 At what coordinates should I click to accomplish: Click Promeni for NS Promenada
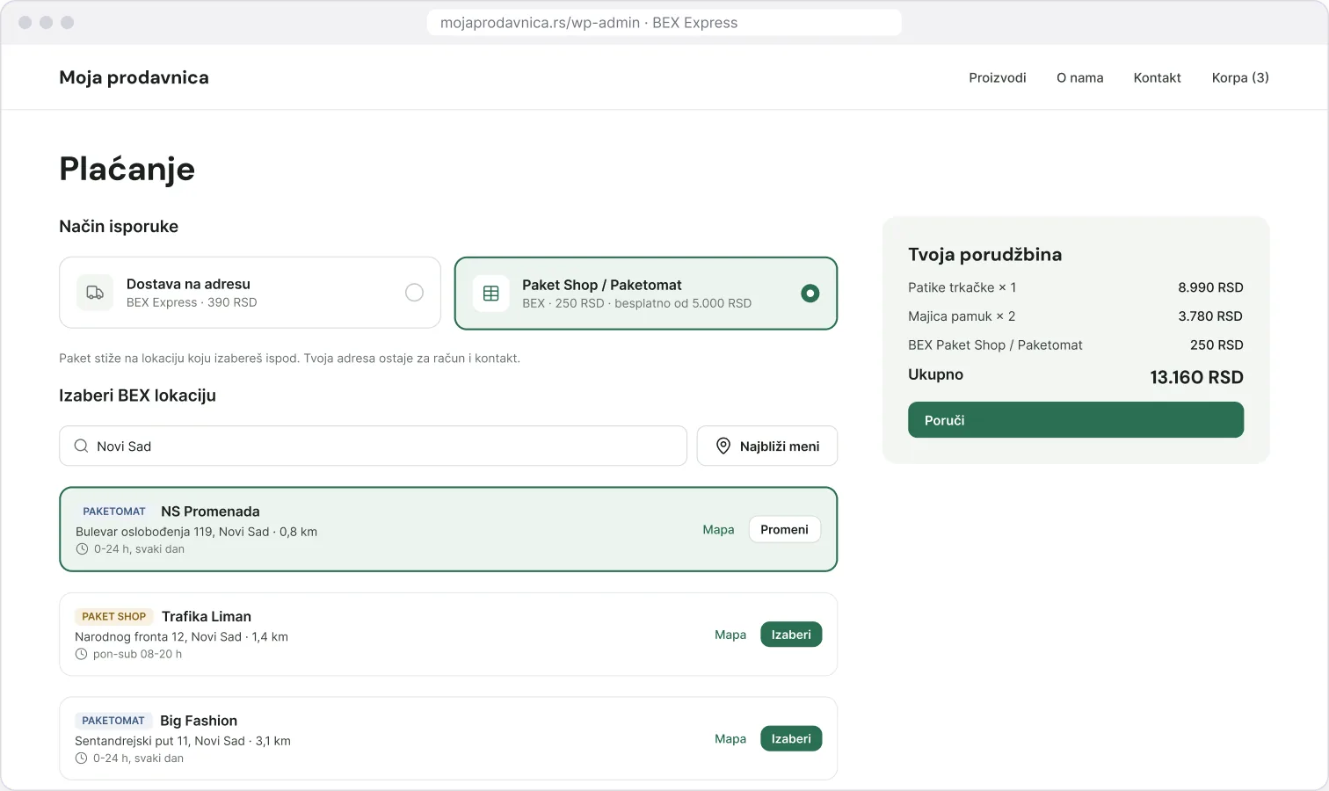(x=785, y=529)
